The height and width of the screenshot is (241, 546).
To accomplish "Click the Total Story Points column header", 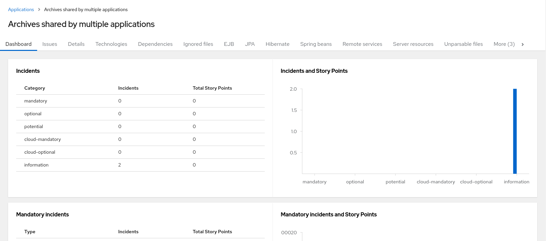I will (212, 88).
